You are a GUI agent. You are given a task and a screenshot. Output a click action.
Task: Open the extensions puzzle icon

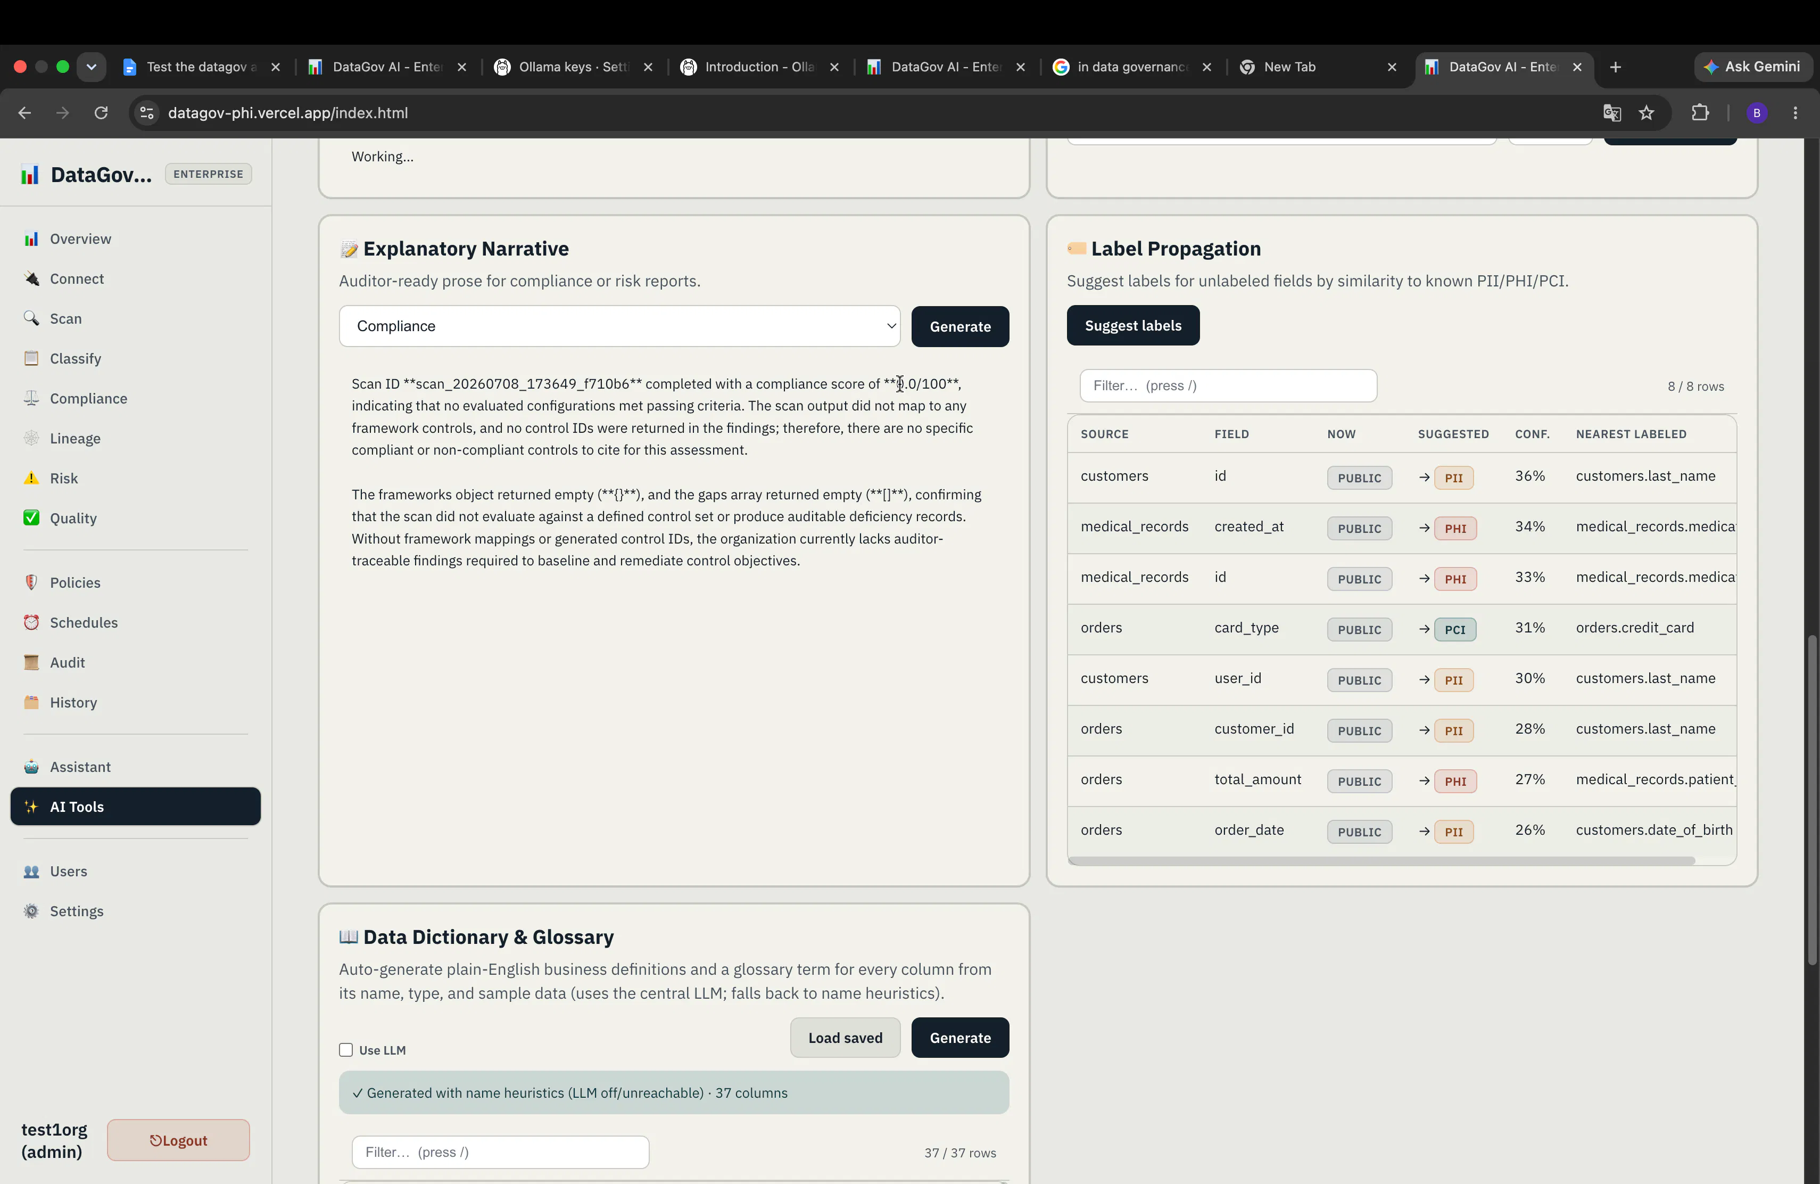tap(1699, 112)
